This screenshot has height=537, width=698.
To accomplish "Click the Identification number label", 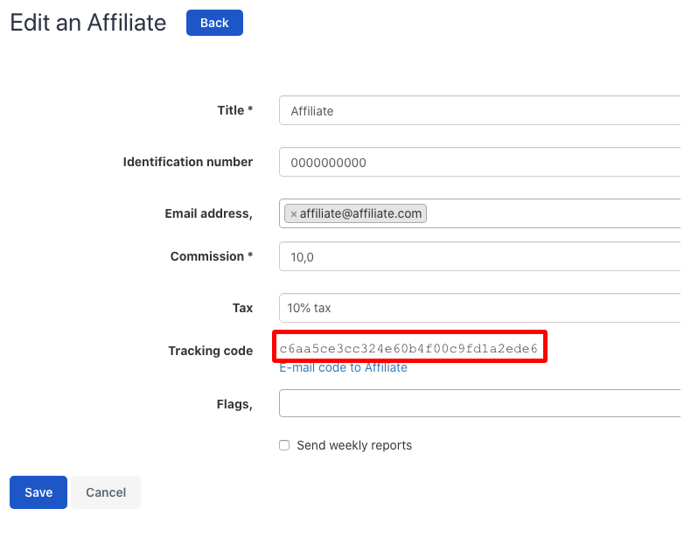I will [188, 162].
